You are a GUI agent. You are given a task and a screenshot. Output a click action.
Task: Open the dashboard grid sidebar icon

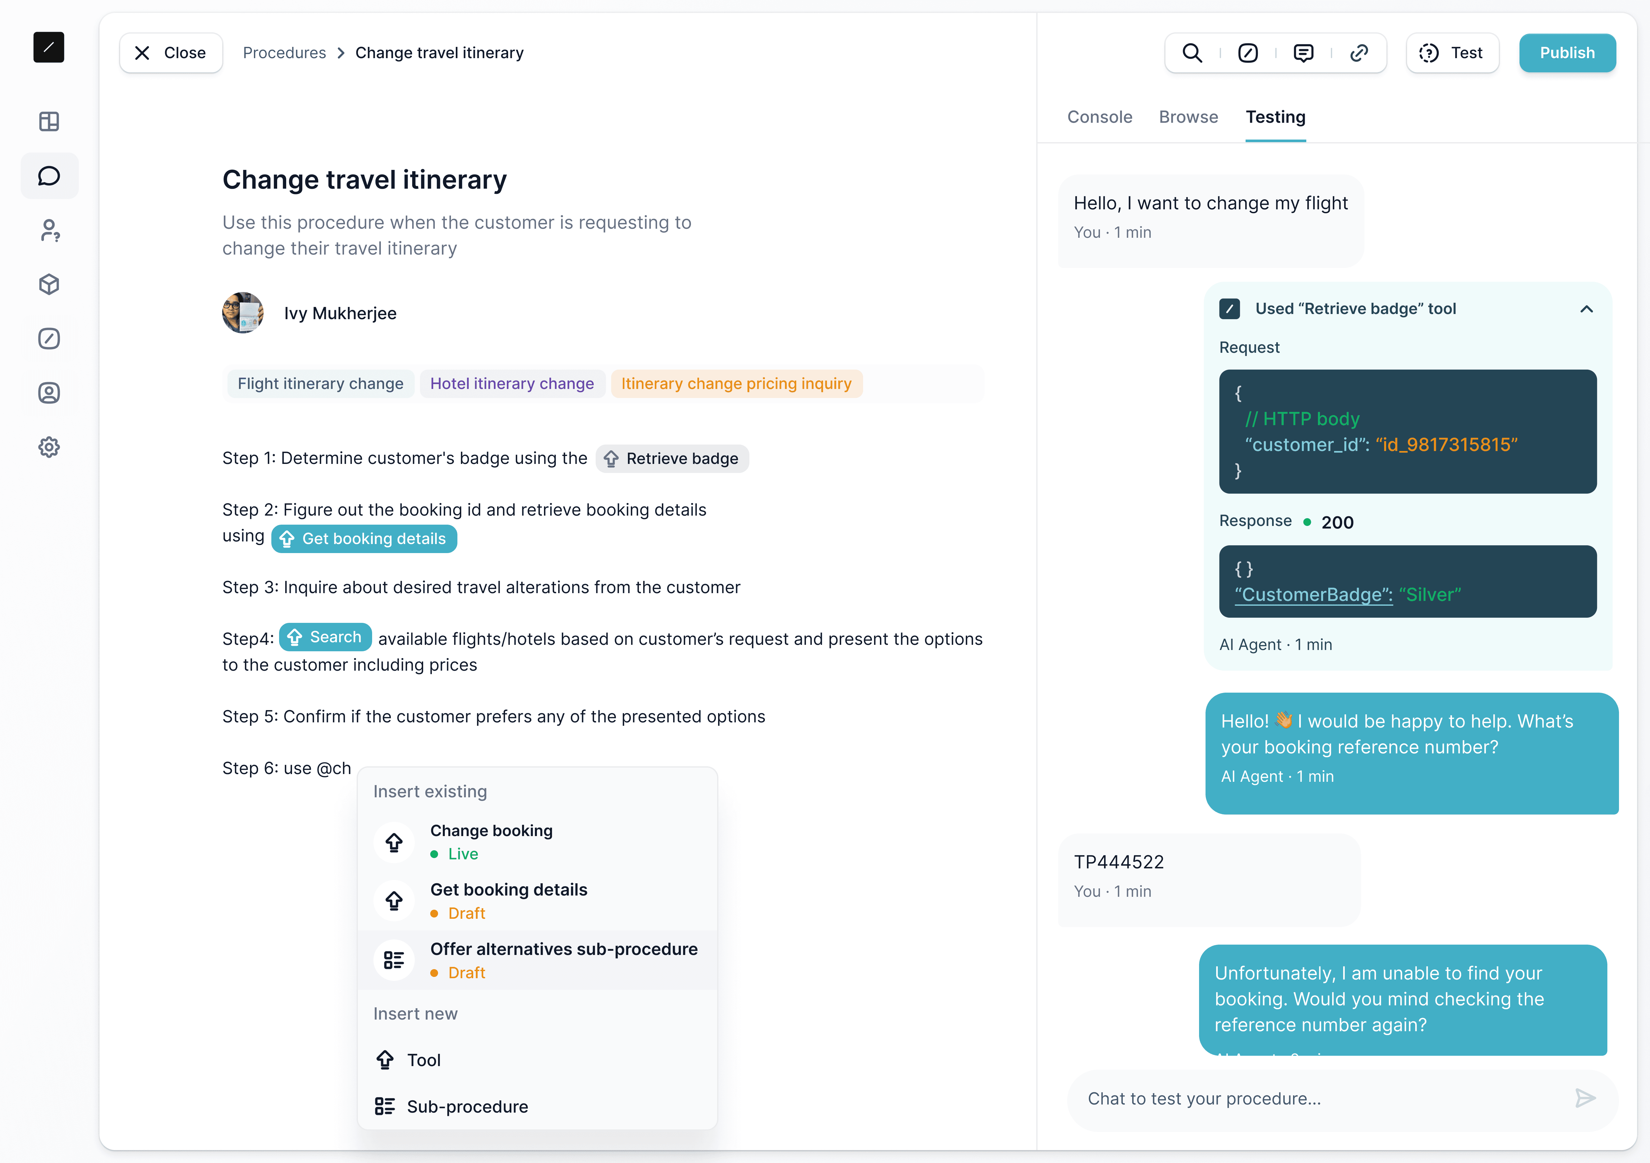(x=49, y=121)
